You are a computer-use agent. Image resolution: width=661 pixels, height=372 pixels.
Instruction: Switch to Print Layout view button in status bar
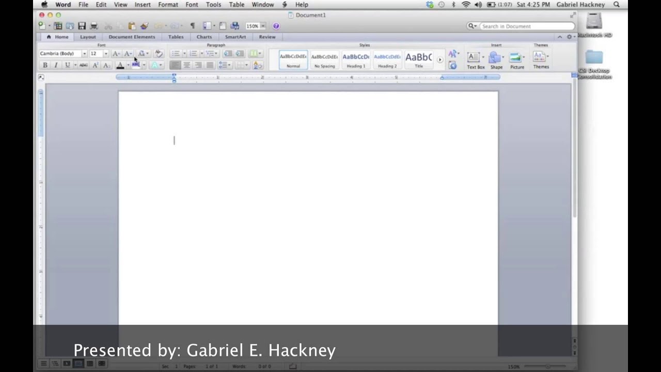click(x=78, y=364)
